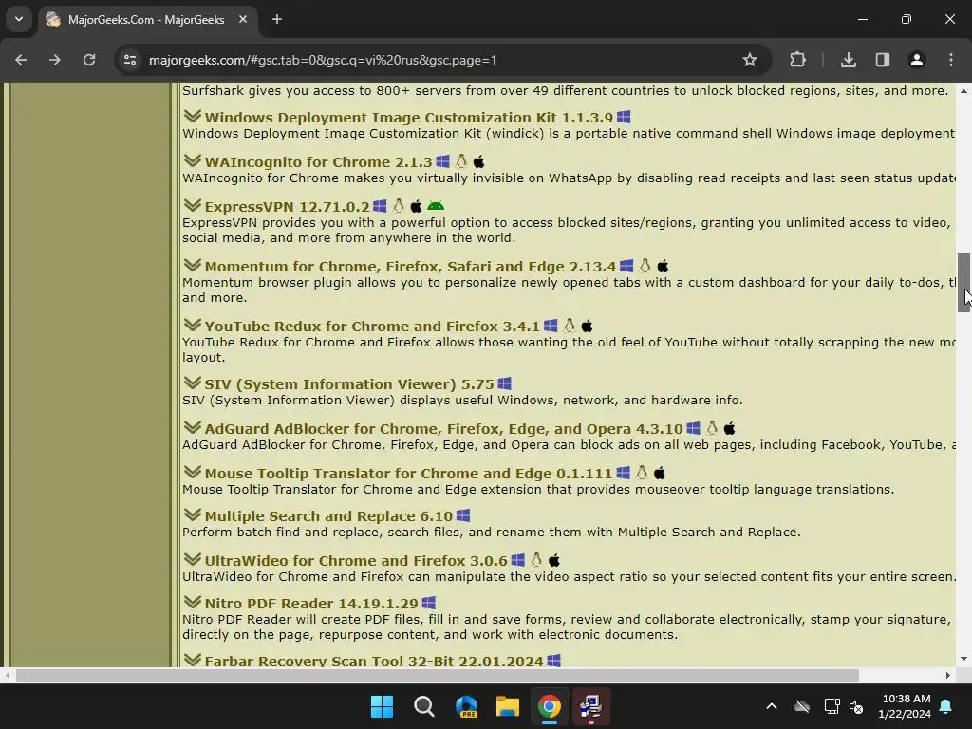Open the tab search dropdown
This screenshot has height=729, width=972.
tap(19, 19)
